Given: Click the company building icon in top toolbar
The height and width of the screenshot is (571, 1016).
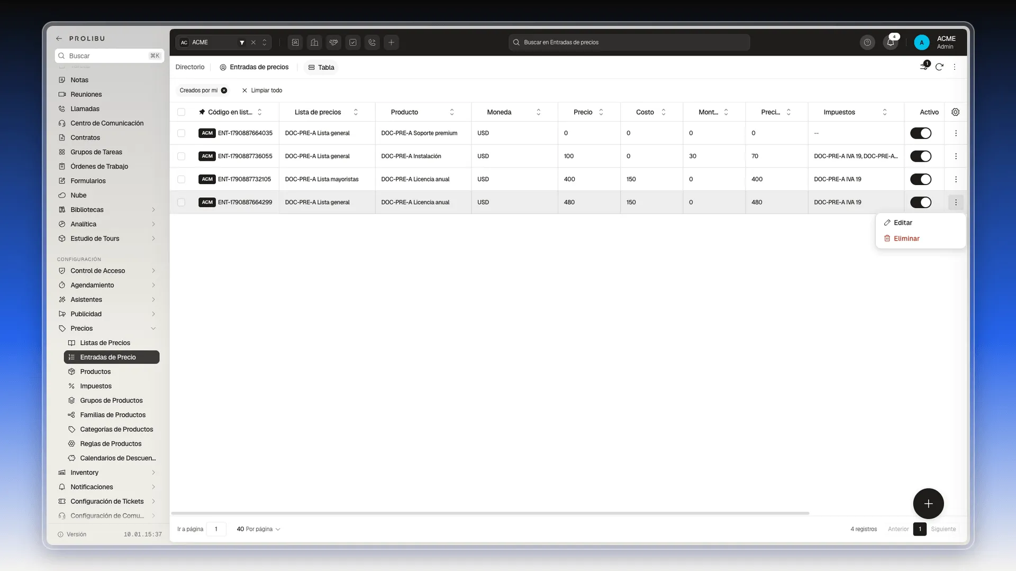Looking at the screenshot, I should (x=314, y=42).
